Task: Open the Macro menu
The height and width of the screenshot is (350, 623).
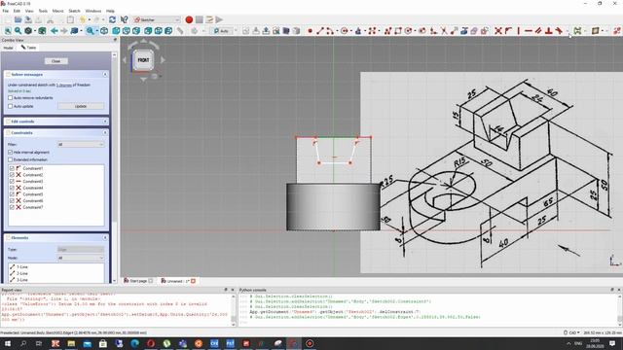Action: click(x=58, y=11)
